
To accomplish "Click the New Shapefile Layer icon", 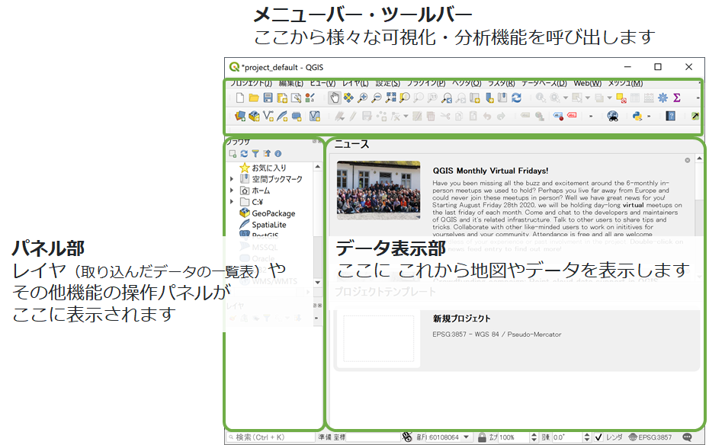I will point(268,116).
